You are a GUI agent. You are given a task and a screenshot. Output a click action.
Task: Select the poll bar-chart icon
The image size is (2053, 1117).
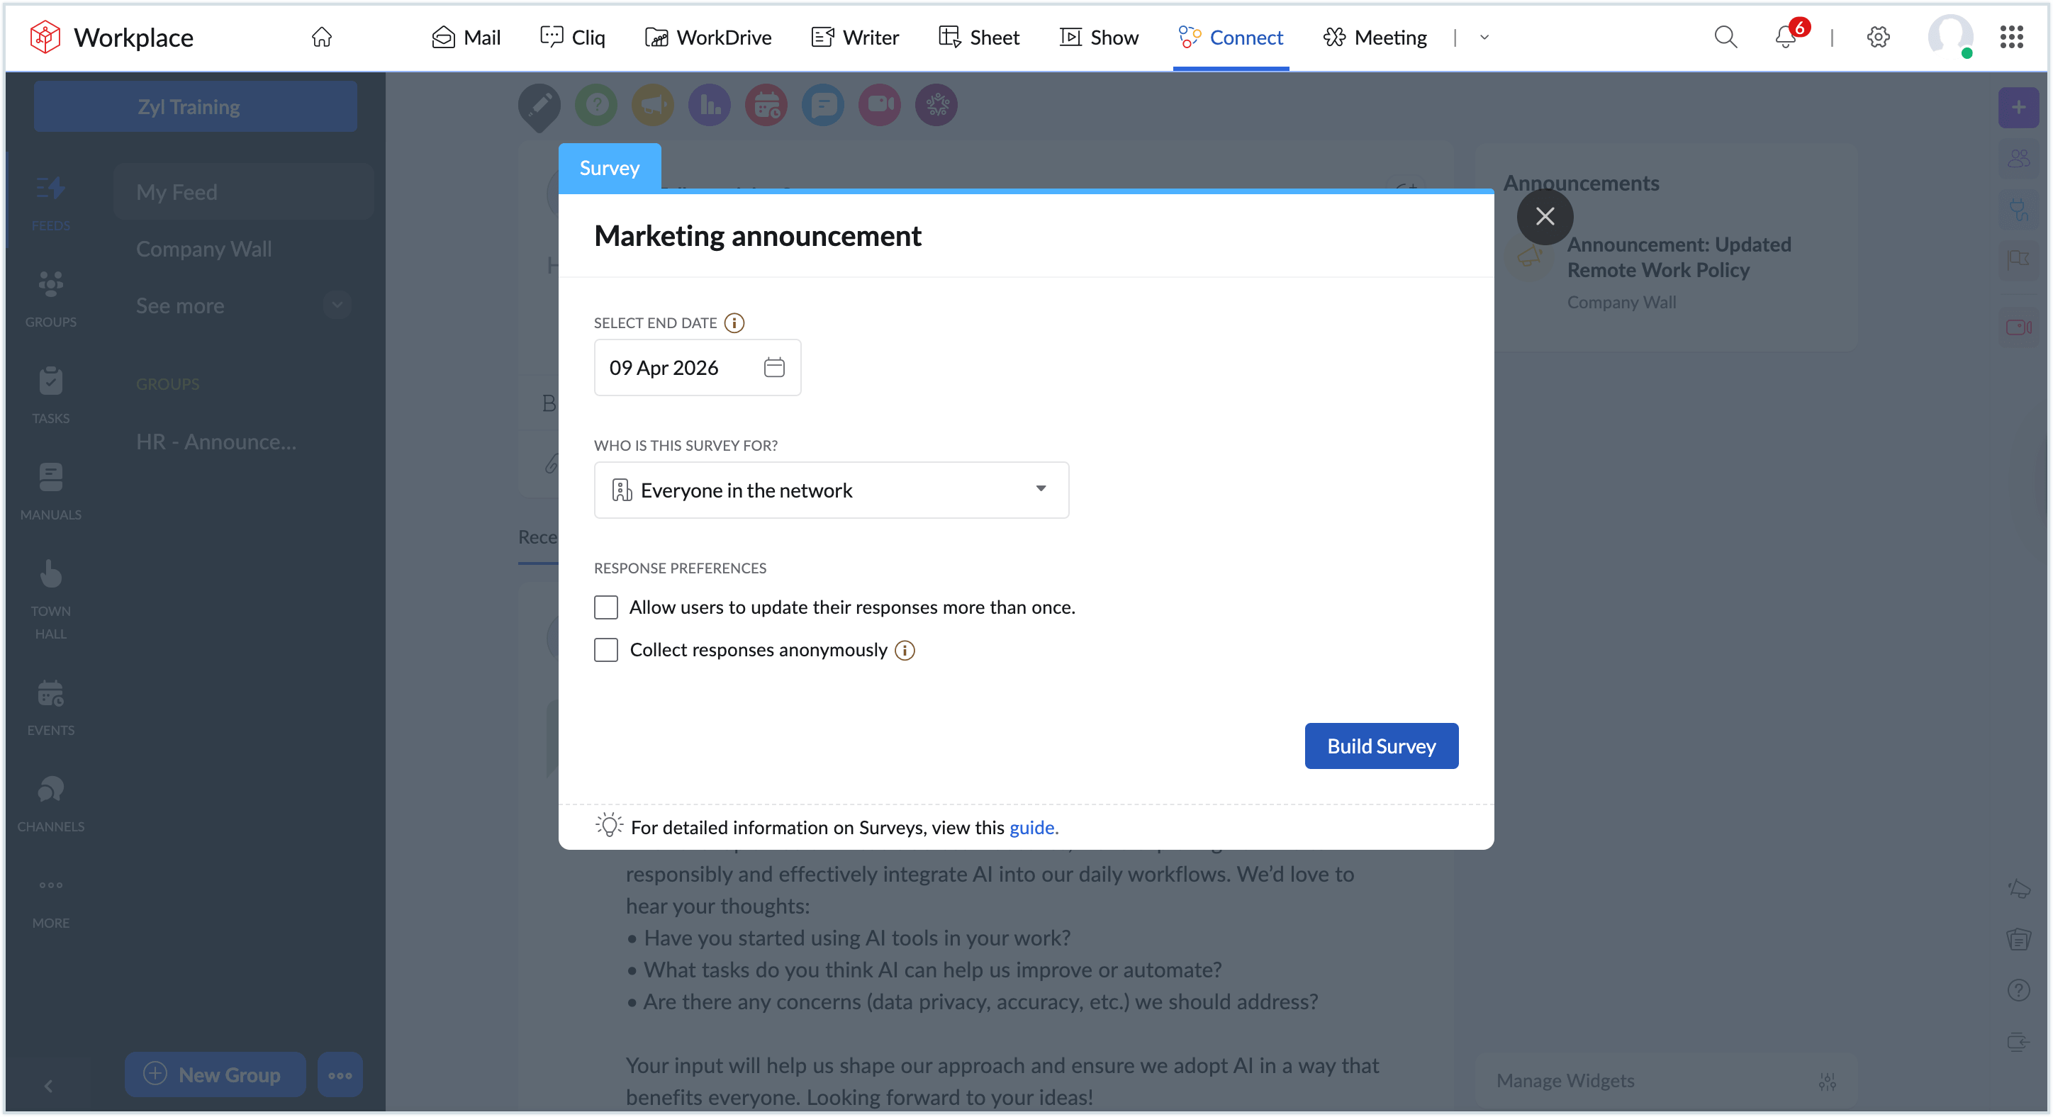pos(710,104)
